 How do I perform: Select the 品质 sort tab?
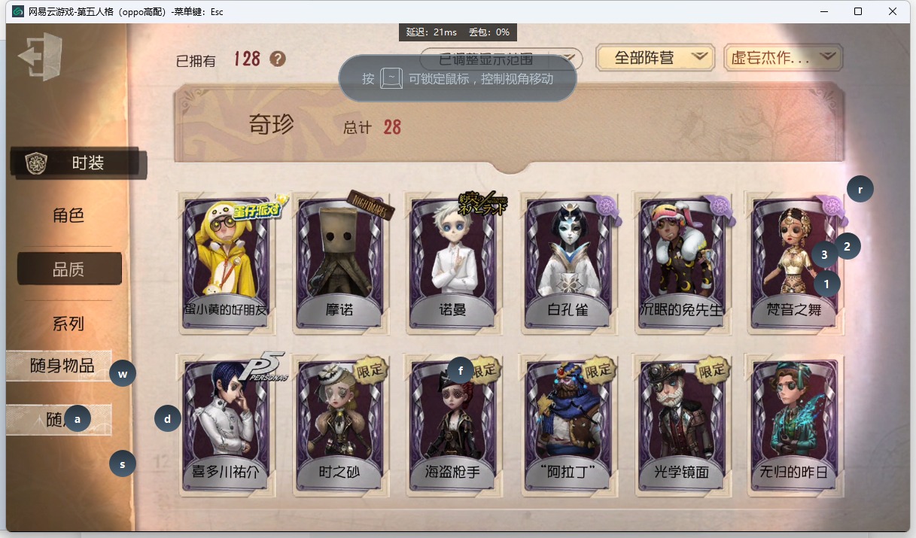[69, 269]
